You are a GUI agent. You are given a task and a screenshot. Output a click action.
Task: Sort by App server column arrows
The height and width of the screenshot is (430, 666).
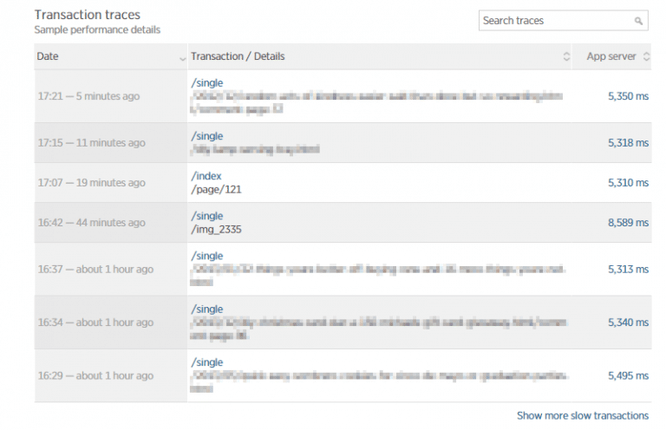click(644, 57)
